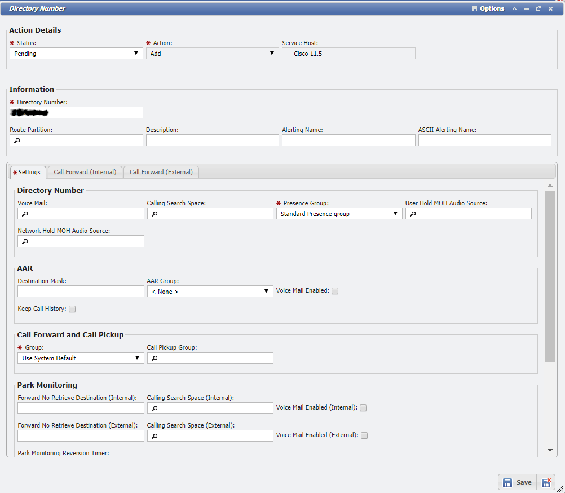The height and width of the screenshot is (493, 565).
Task: Open the Presence Group dropdown
Action: point(339,214)
